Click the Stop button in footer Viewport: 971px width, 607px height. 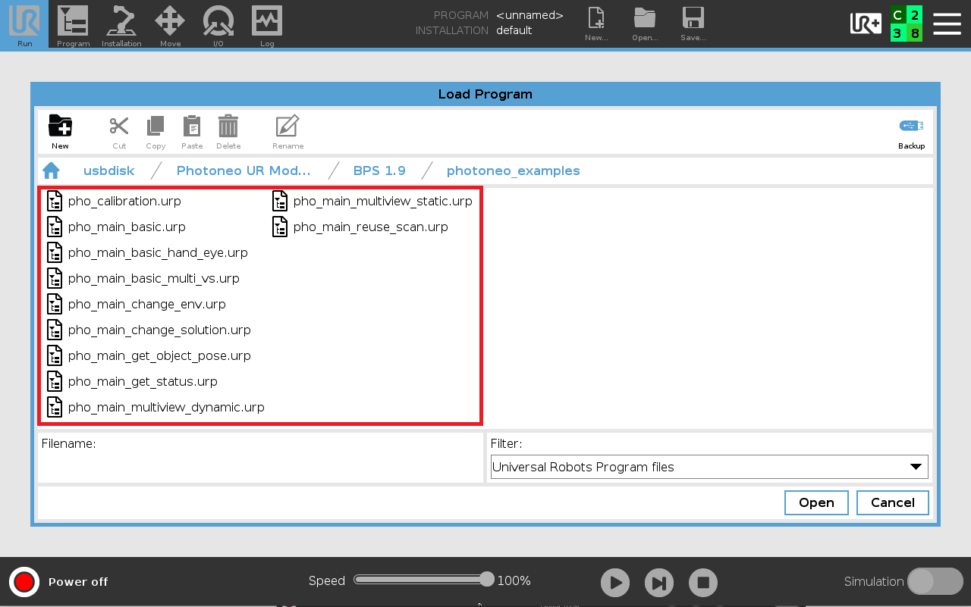point(703,583)
